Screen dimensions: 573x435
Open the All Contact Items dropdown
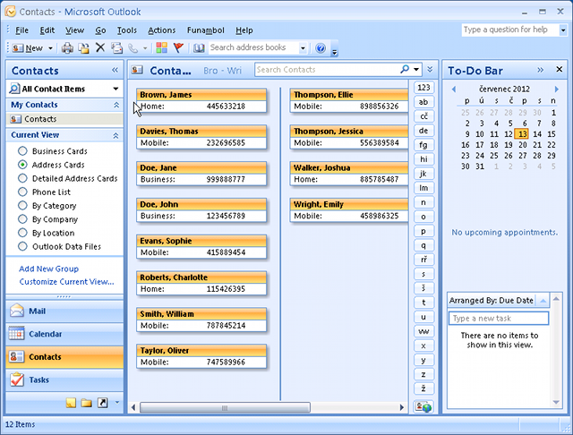pyautogui.click(x=64, y=89)
